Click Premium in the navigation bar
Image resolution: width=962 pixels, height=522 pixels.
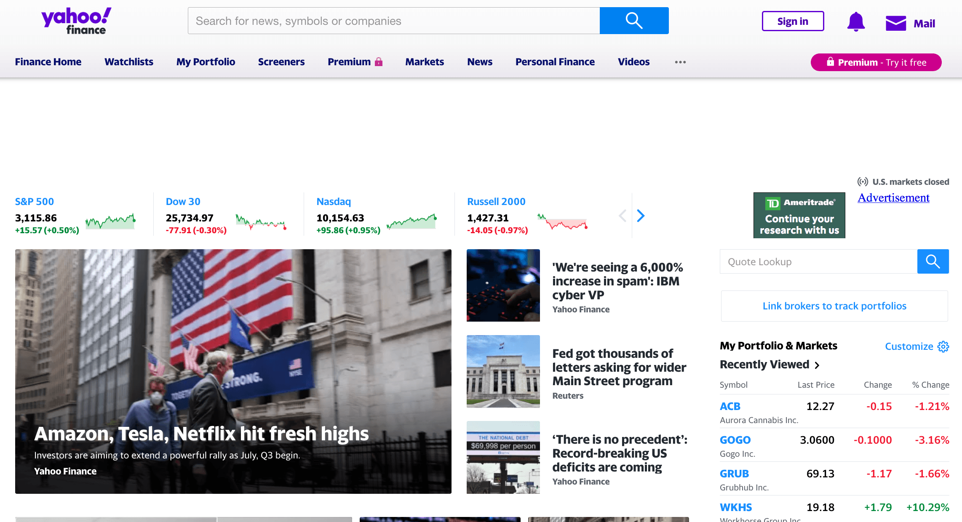click(x=349, y=62)
